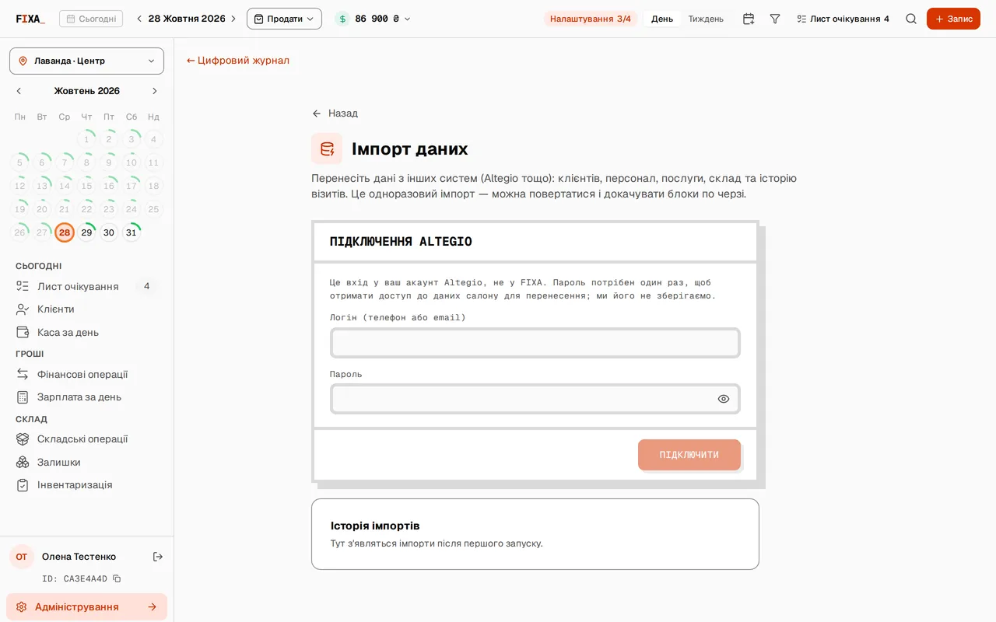The image size is (996, 622).
Task: Follow the Цифровий журнал back link
Action: tap(238, 60)
